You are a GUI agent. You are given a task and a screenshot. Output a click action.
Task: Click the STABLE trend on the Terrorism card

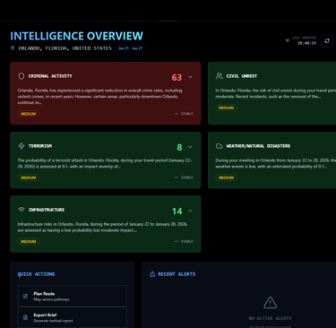pyautogui.click(x=184, y=177)
